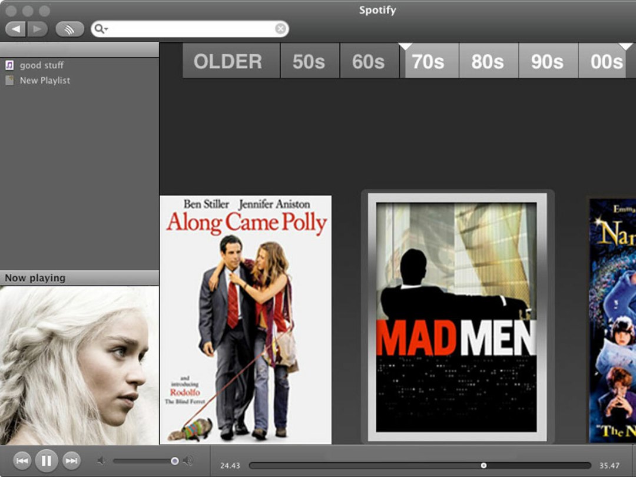636x477 pixels.
Task: Select the 60s decade tab
Action: [x=369, y=61]
